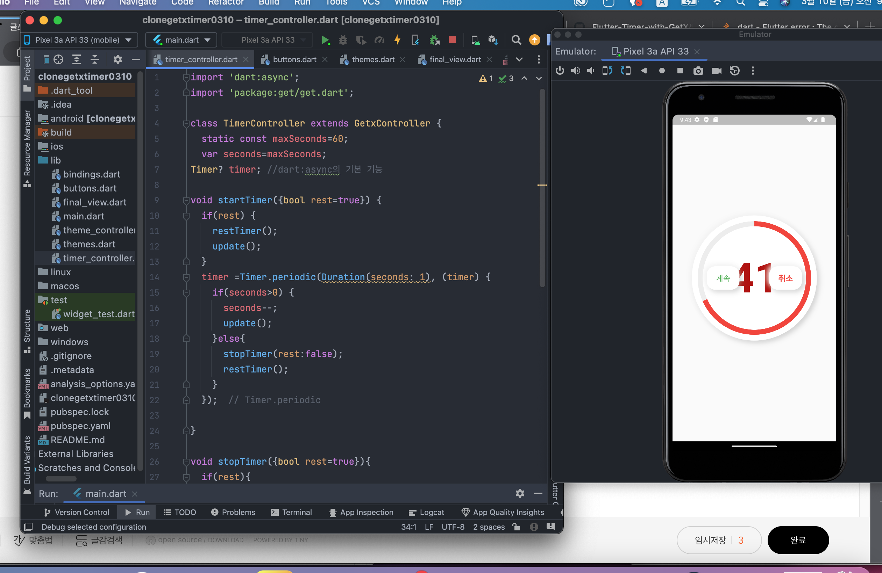Screen dimensions: 882x573
Task: Power off emulator using power icon
Action: coord(560,71)
